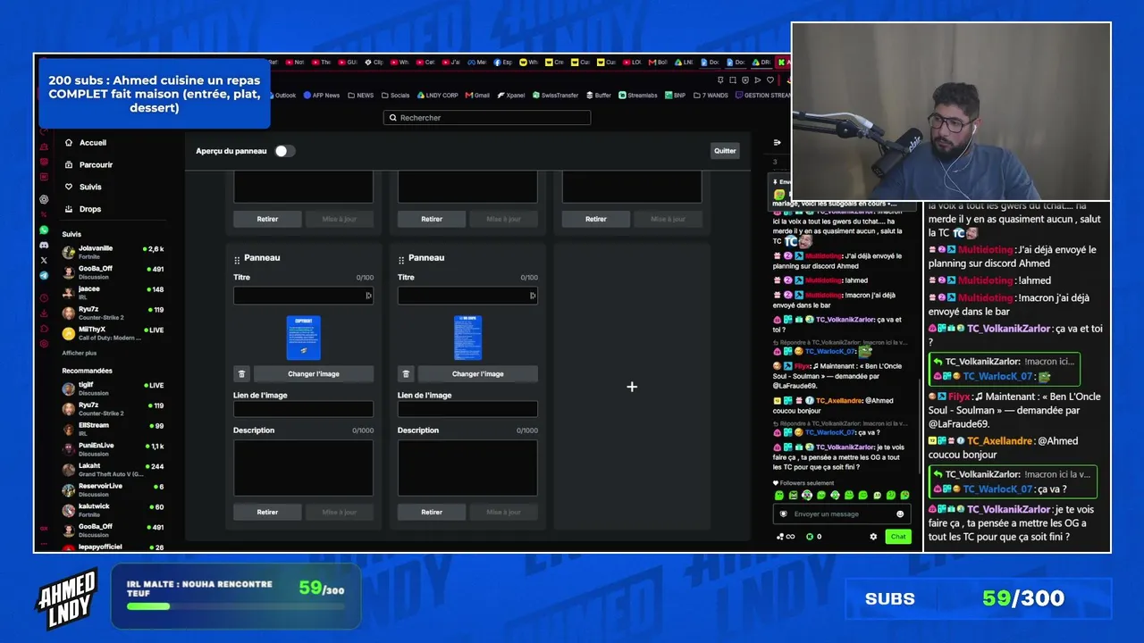Click the Titre field of the second Panneau
Image resolution: width=1144 pixels, height=643 pixels.
pos(467,296)
